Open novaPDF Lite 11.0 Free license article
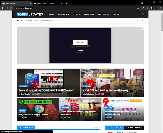Screen dimensions: 163x133 point(105,90)
